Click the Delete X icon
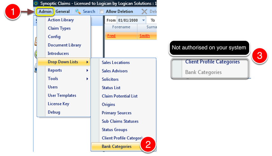This screenshot has height=156, width=272. pyautogui.click(x=144, y=12)
